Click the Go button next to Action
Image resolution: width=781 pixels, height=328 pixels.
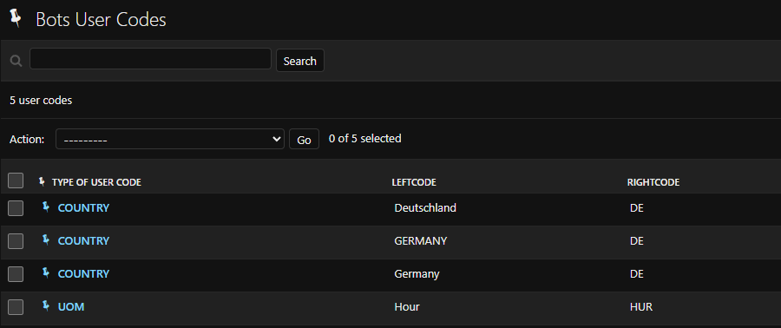tap(304, 140)
